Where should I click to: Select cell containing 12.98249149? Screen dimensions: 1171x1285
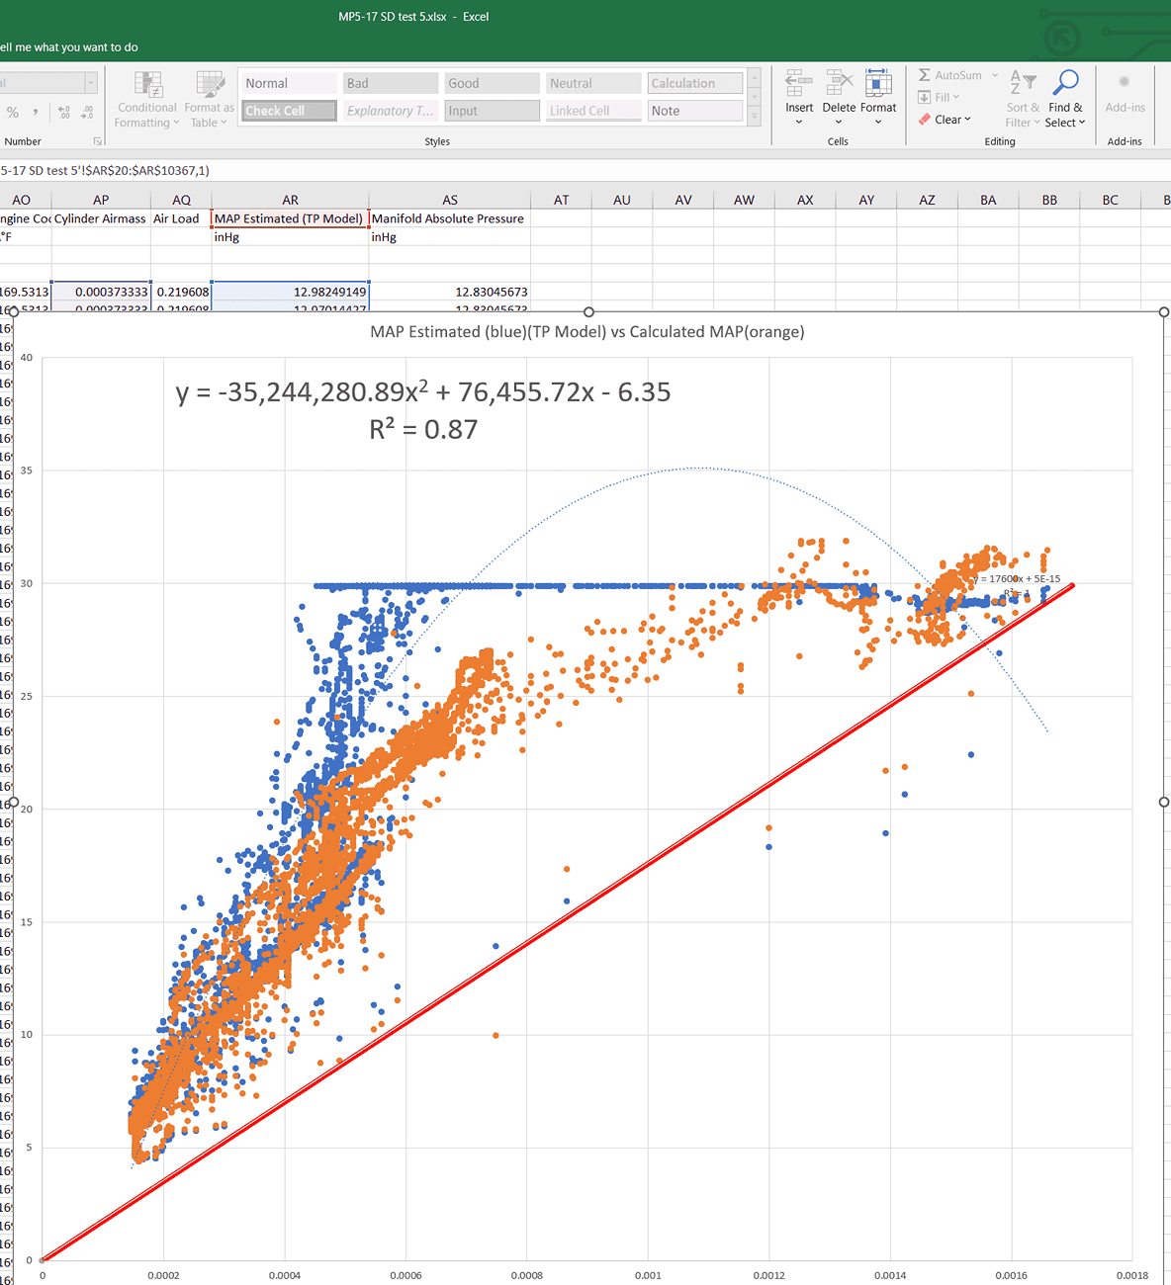coord(290,292)
